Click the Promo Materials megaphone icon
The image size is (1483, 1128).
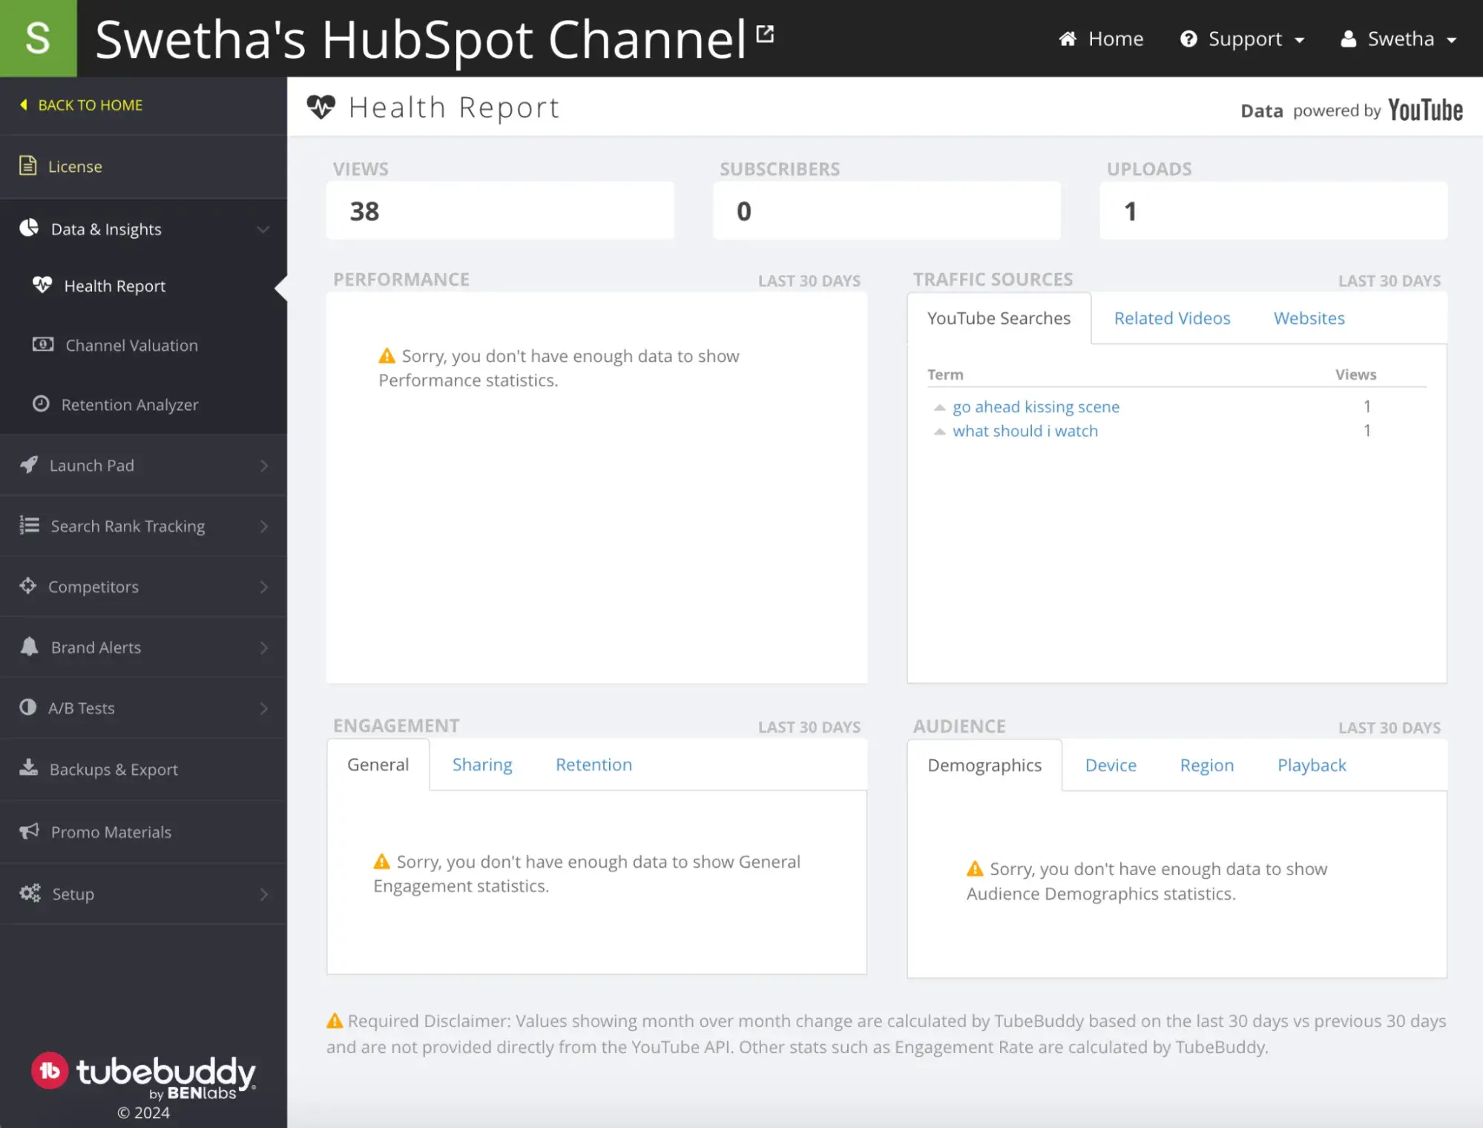pos(28,831)
